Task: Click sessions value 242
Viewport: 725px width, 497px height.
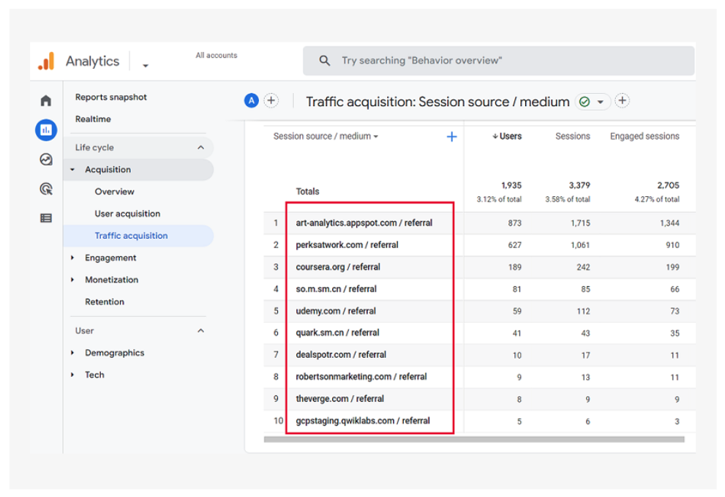Action: [584, 267]
